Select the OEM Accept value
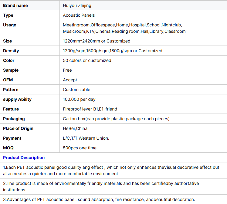The width and height of the screenshot is (227, 204). pyautogui.click(x=70, y=80)
